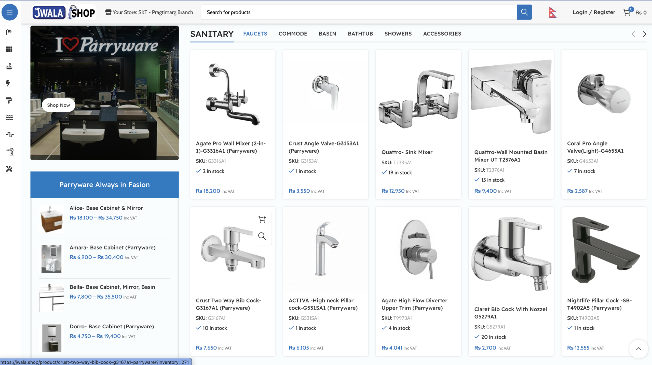The height and width of the screenshot is (365, 652).
Task: Select the electrical lightning bolt icon
Action: (x=8, y=83)
